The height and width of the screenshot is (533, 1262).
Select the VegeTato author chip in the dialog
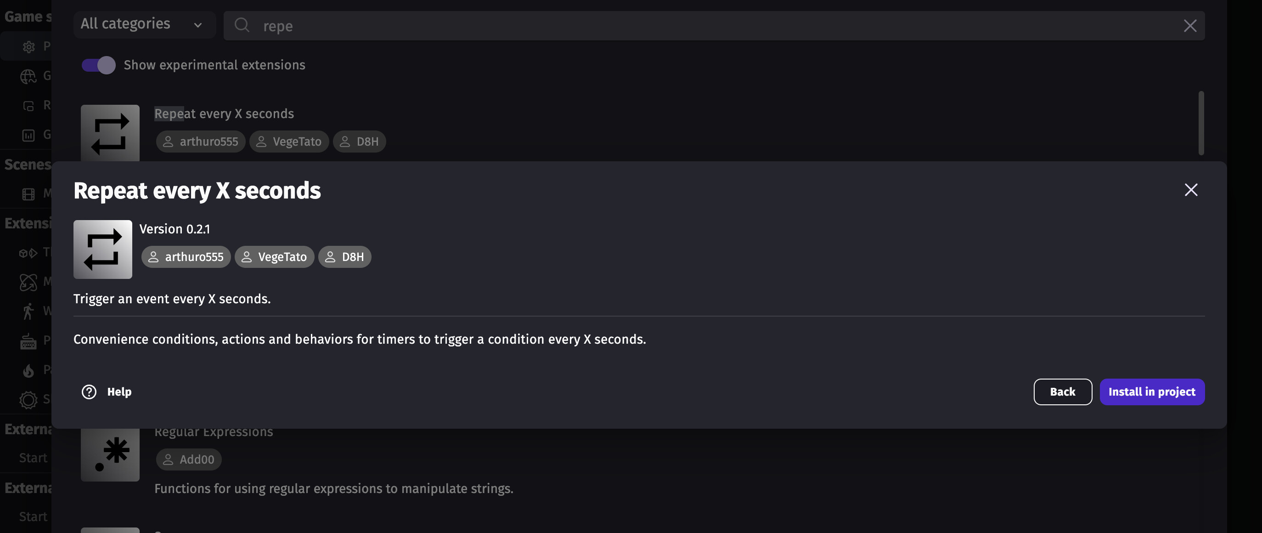274,257
